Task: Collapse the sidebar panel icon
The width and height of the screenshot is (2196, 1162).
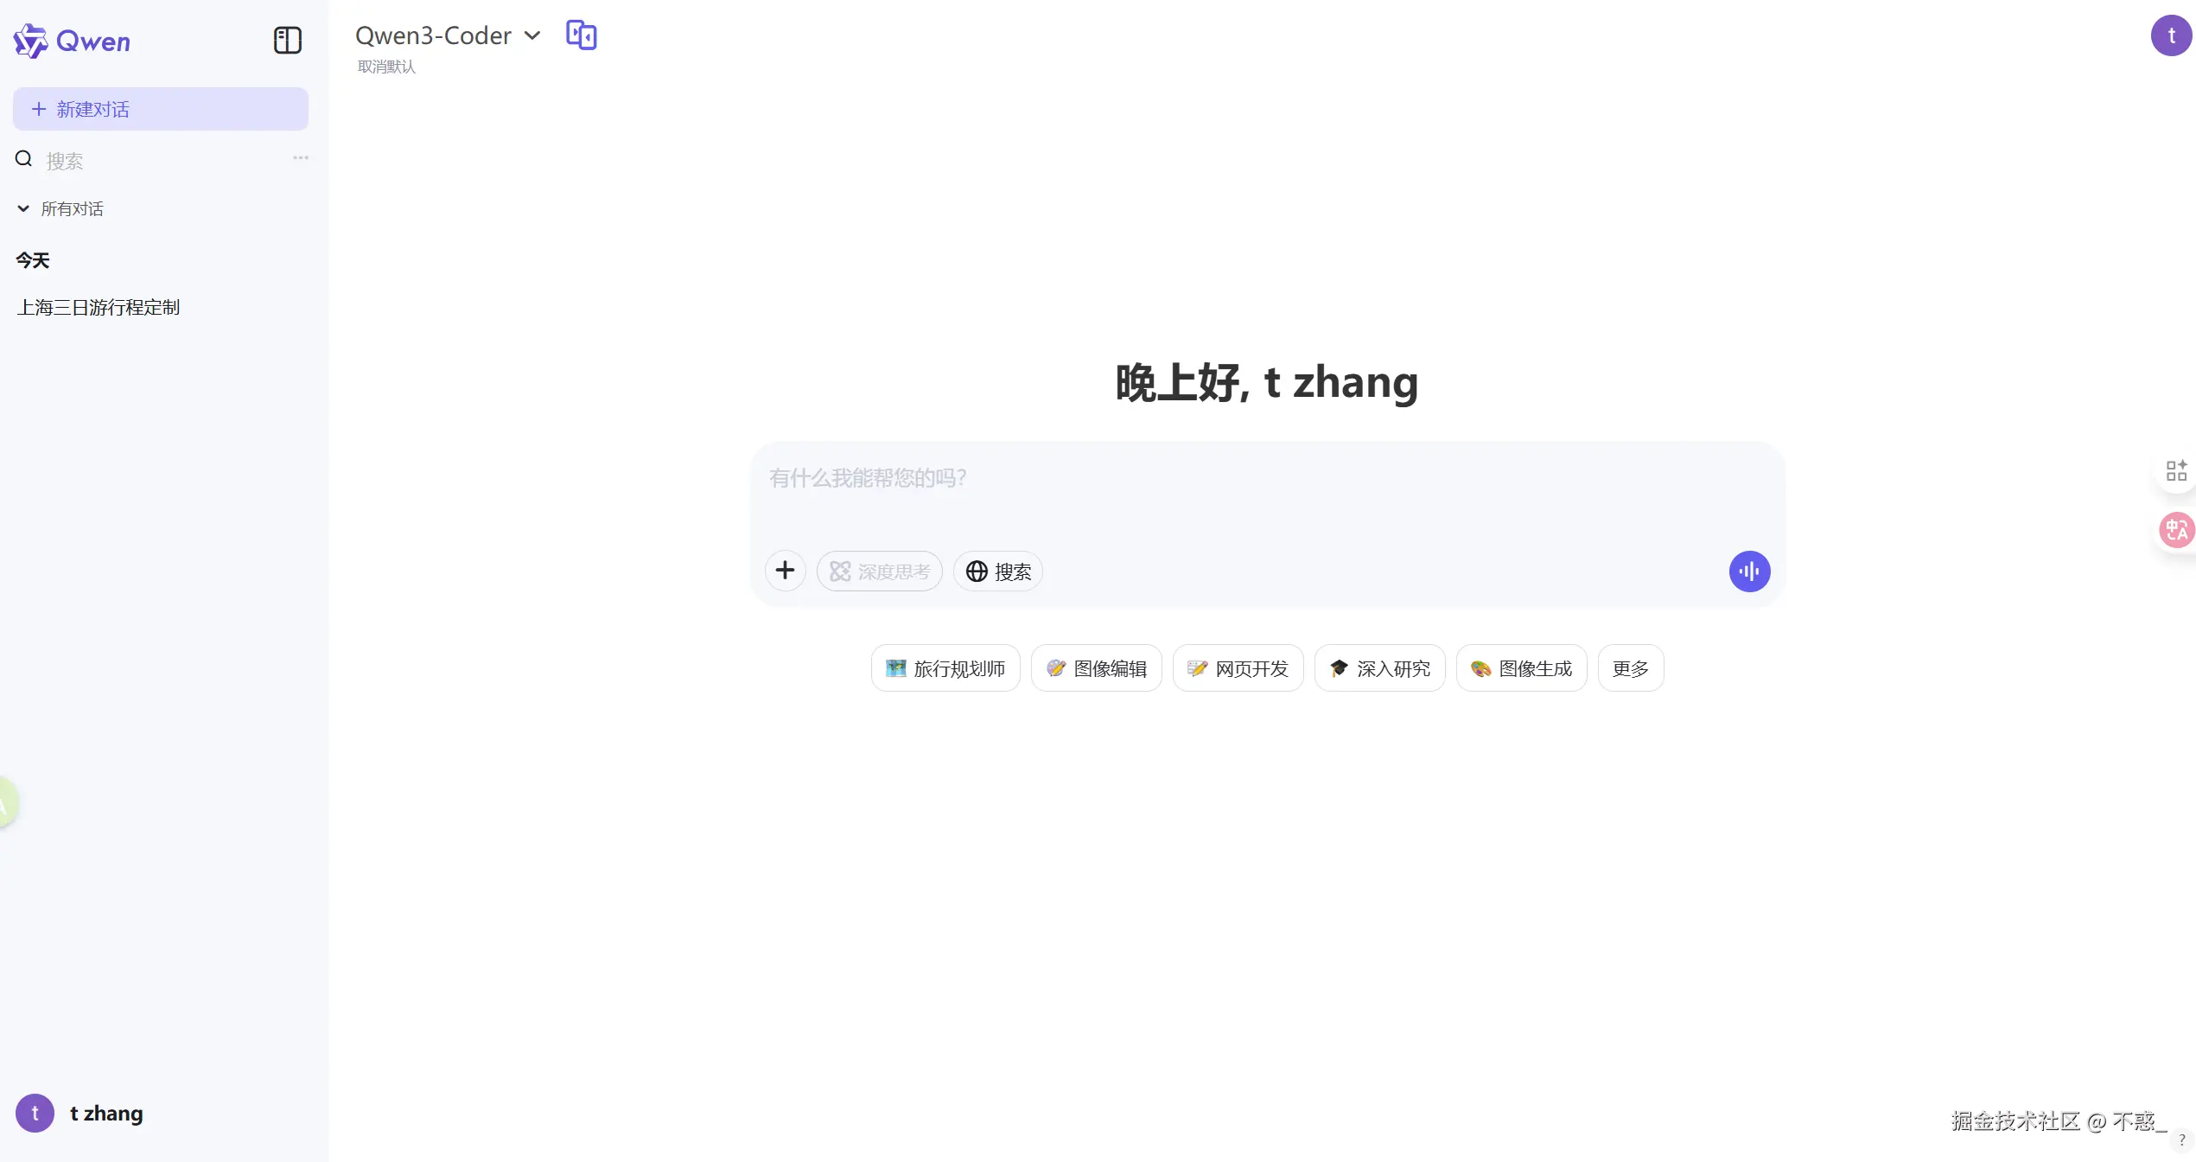Action: pos(287,40)
